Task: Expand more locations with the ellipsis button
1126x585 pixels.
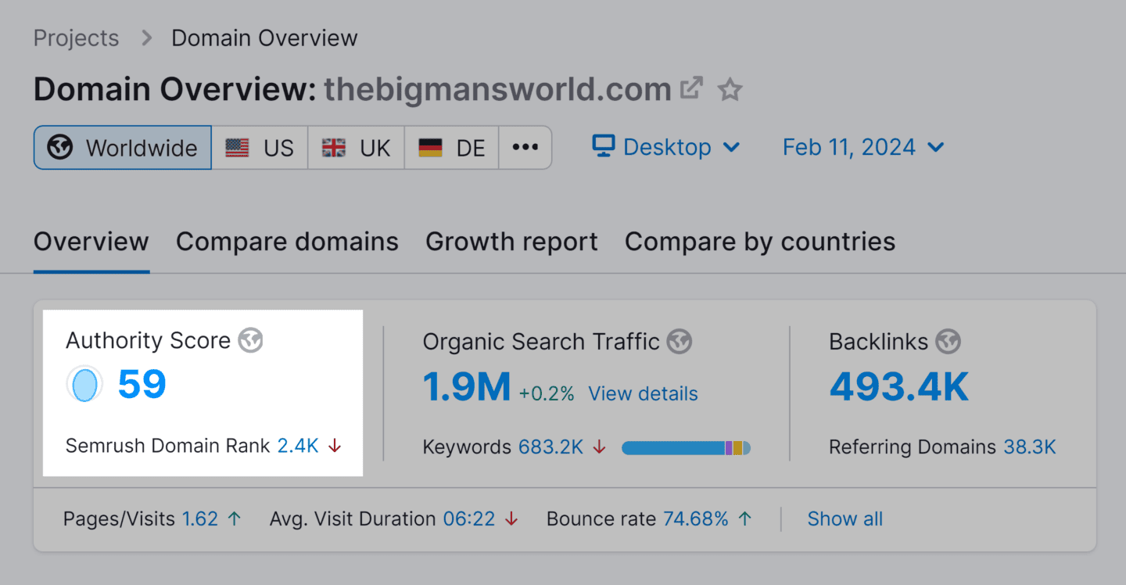Action: tap(525, 147)
